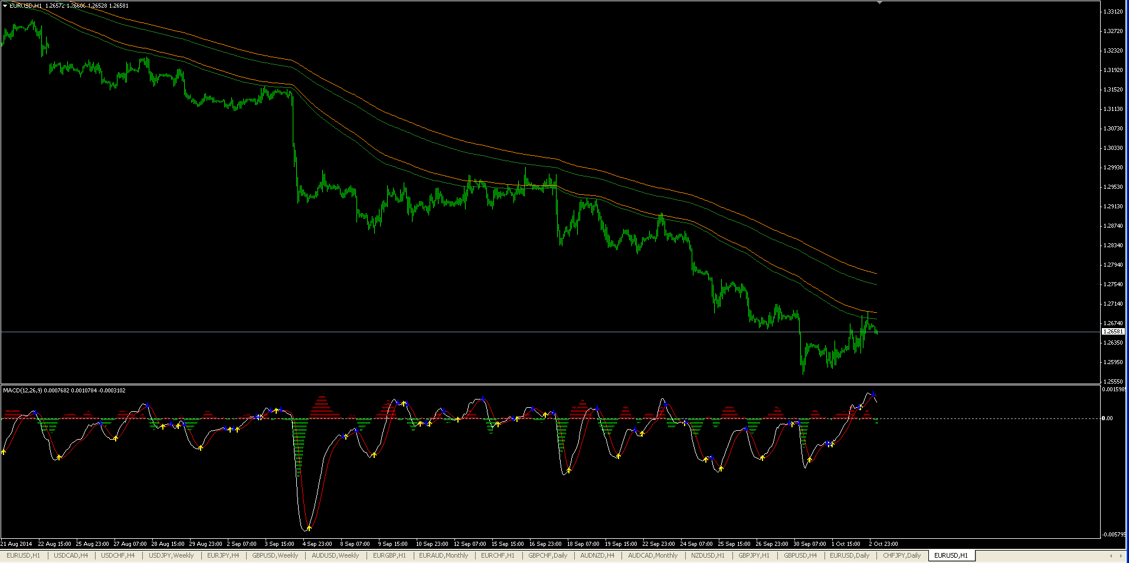The height and width of the screenshot is (563, 1129).
Task: Click the 4 Sep 23:00 time label
Action: (317, 544)
